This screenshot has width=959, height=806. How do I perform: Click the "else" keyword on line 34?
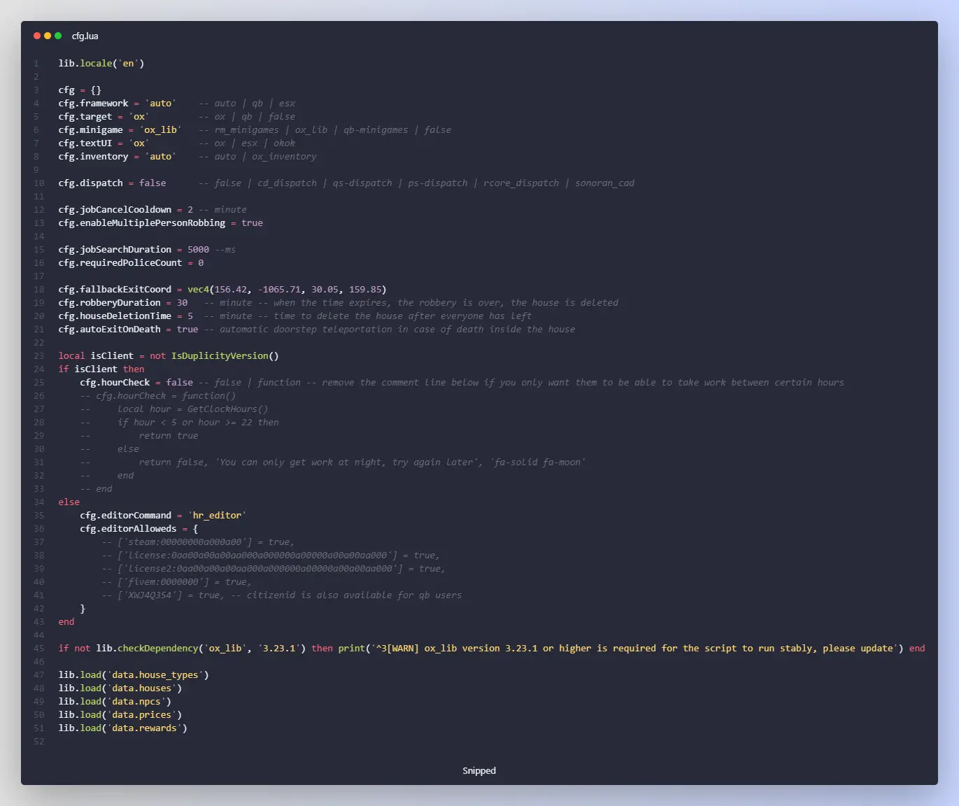pyautogui.click(x=69, y=502)
